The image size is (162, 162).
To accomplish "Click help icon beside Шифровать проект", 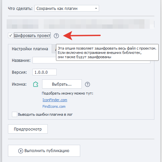I will point(56,36).
